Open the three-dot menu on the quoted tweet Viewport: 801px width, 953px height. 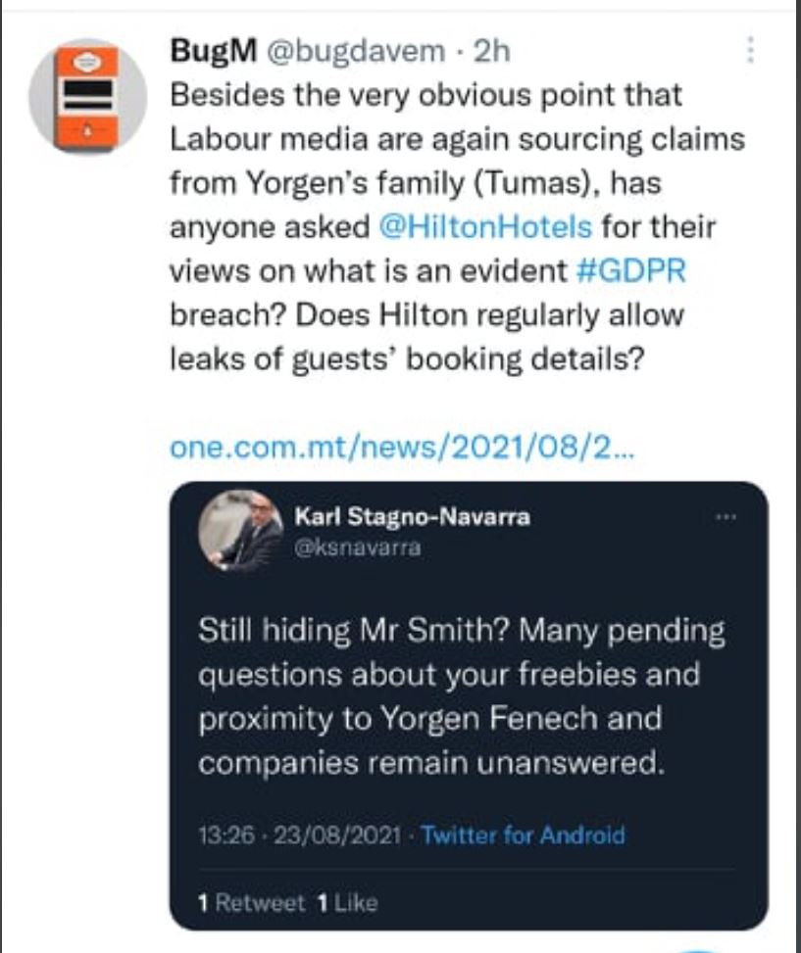coord(726,516)
